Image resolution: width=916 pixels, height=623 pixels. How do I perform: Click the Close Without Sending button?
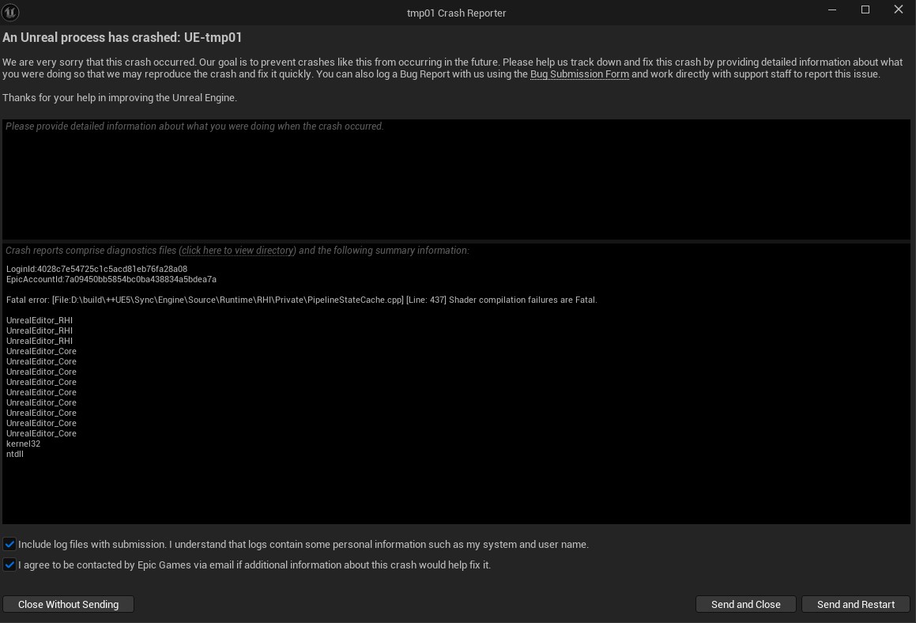(x=68, y=604)
